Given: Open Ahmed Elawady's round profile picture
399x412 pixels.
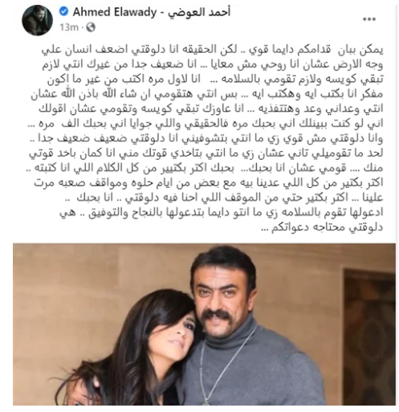Looking at the screenshot, I should (37, 20).
